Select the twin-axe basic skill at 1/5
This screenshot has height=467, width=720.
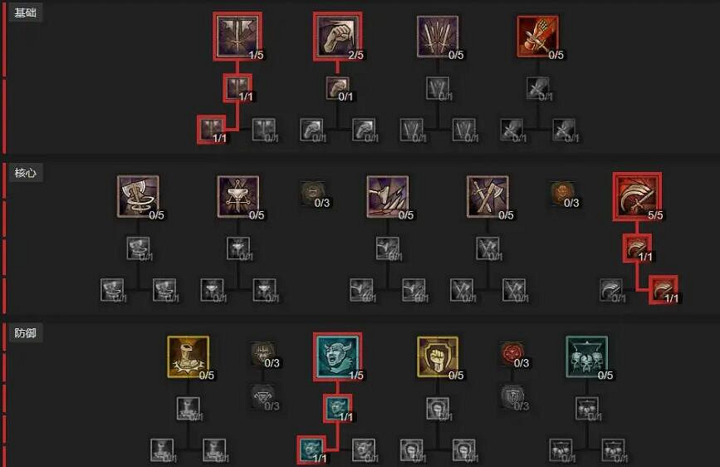(x=238, y=37)
